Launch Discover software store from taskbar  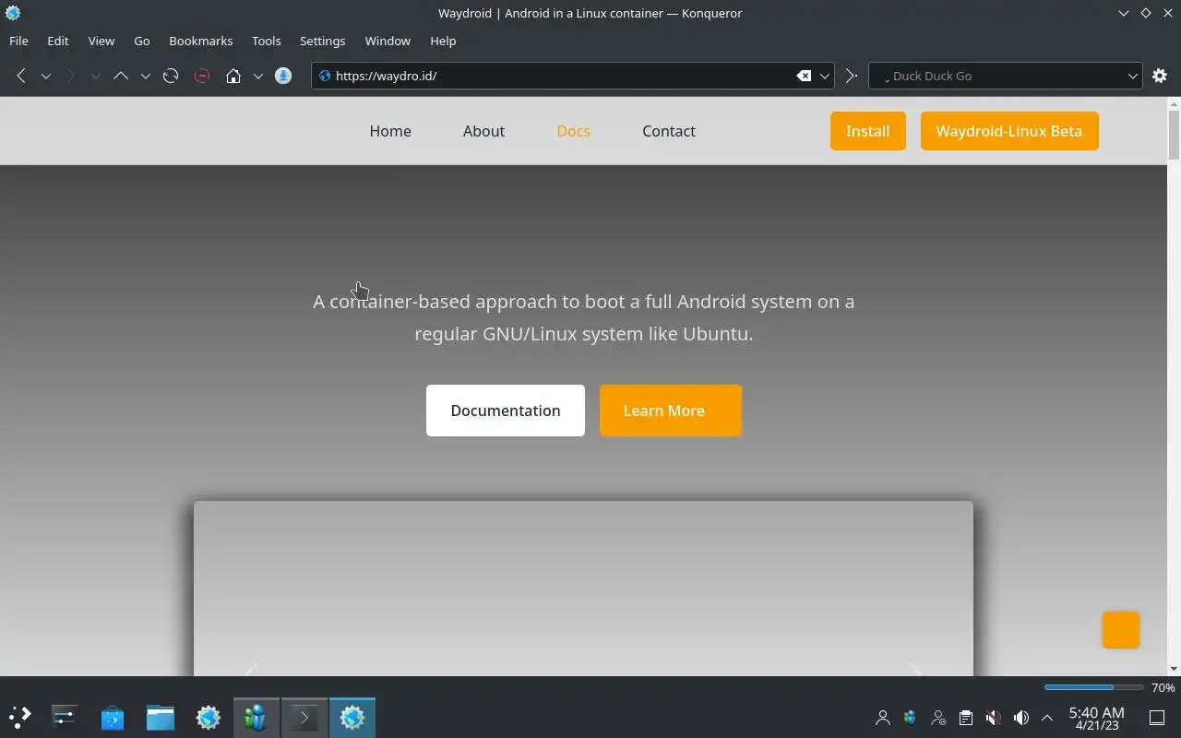click(x=113, y=717)
